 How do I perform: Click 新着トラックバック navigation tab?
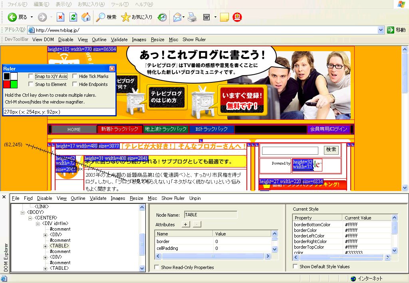pos(120,129)
